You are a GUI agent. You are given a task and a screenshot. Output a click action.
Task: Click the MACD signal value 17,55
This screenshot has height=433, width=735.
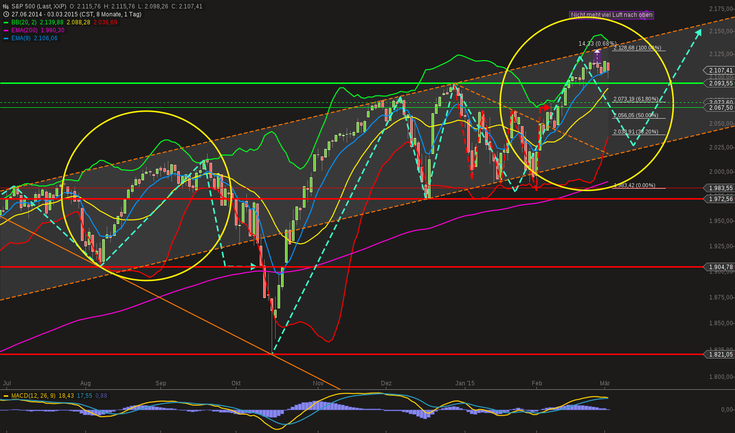coord(85,396)
